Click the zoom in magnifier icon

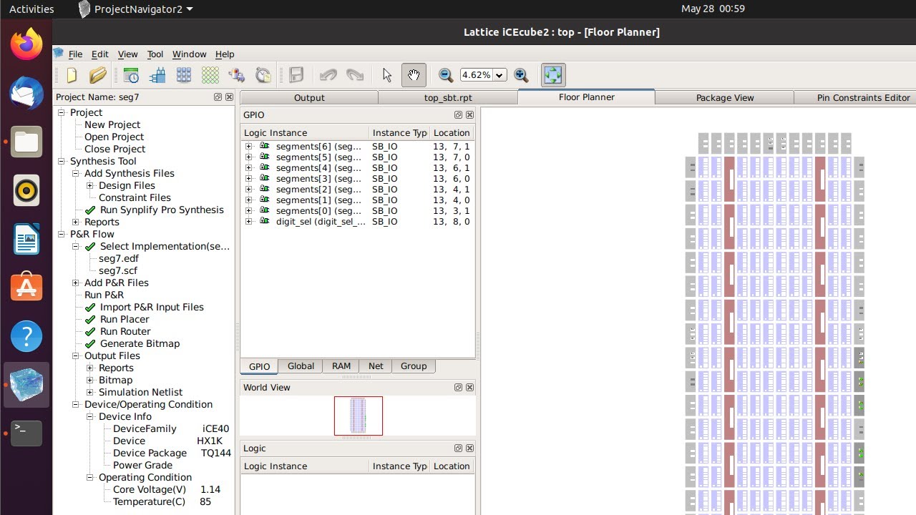pos(521,75)
